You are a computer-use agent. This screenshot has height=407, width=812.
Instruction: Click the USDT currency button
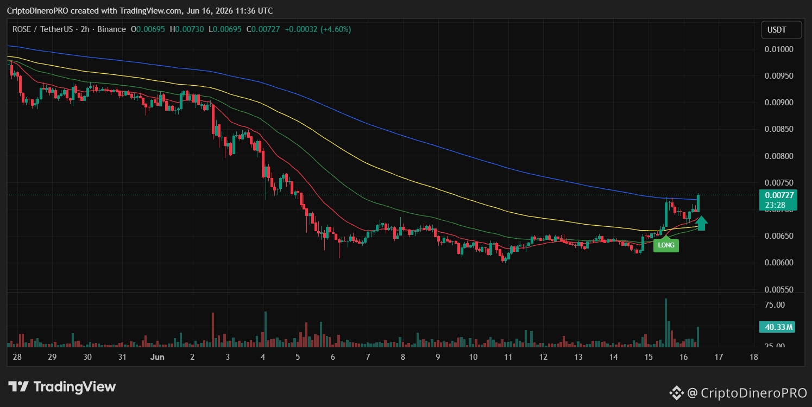pyautogui.click(x=781, y=29)
